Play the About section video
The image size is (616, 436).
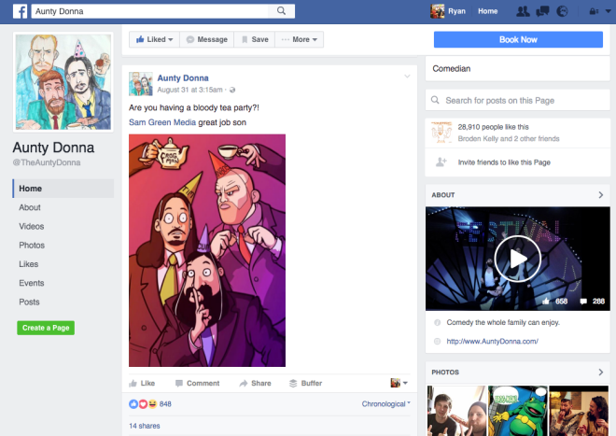tap(517, 259)
